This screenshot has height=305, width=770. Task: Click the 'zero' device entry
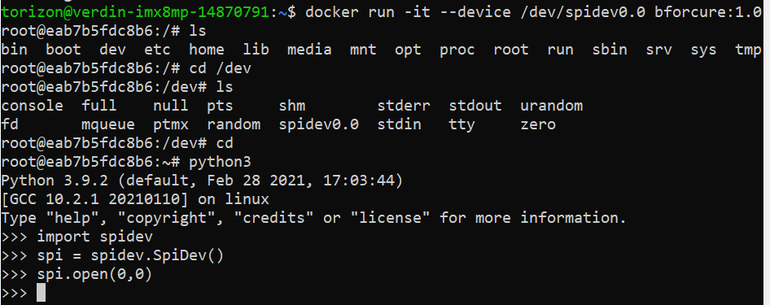point(538,125)
